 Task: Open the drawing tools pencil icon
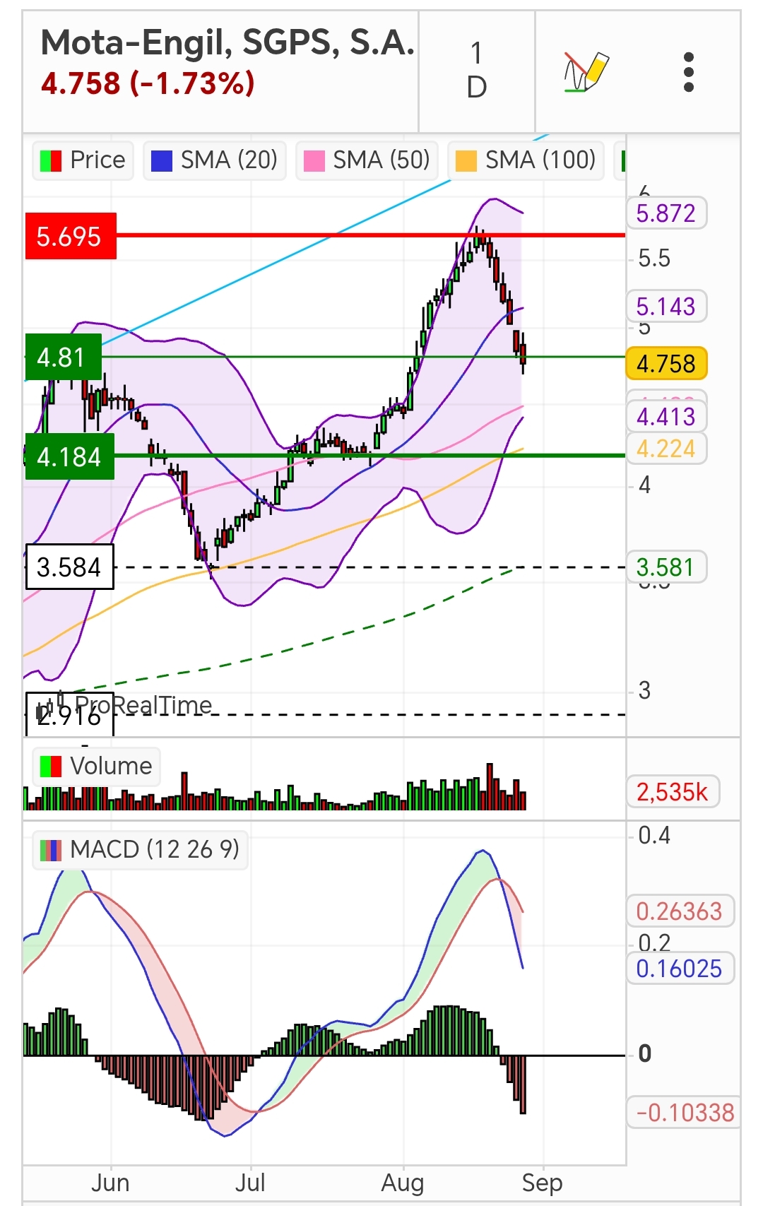coord(586,71)
